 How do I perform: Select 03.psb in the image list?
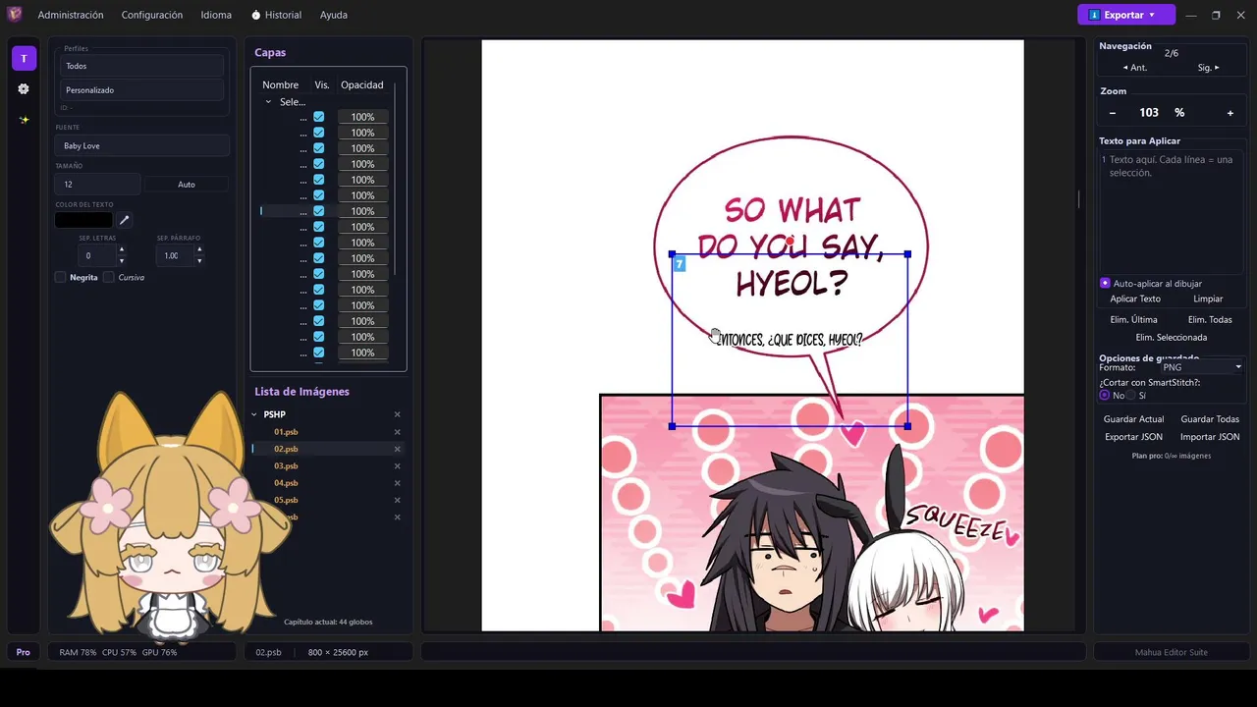tap(286, 465)
